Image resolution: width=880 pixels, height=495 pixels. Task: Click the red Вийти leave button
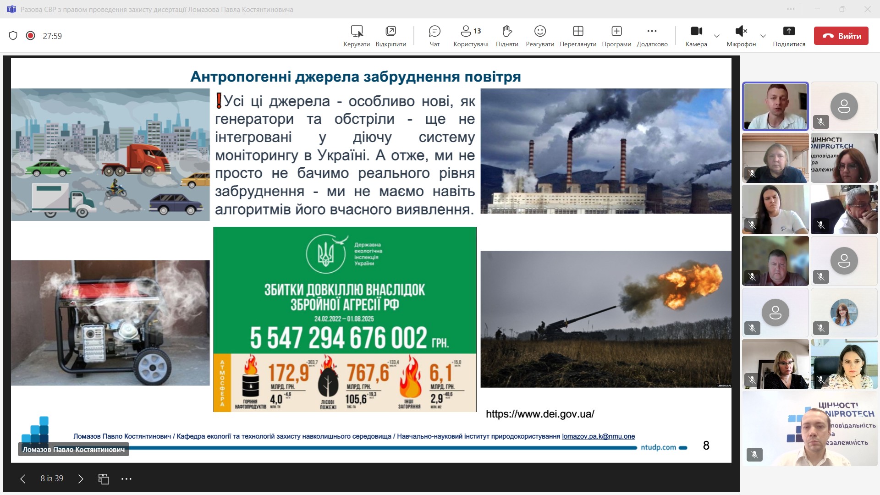point(841,36)
